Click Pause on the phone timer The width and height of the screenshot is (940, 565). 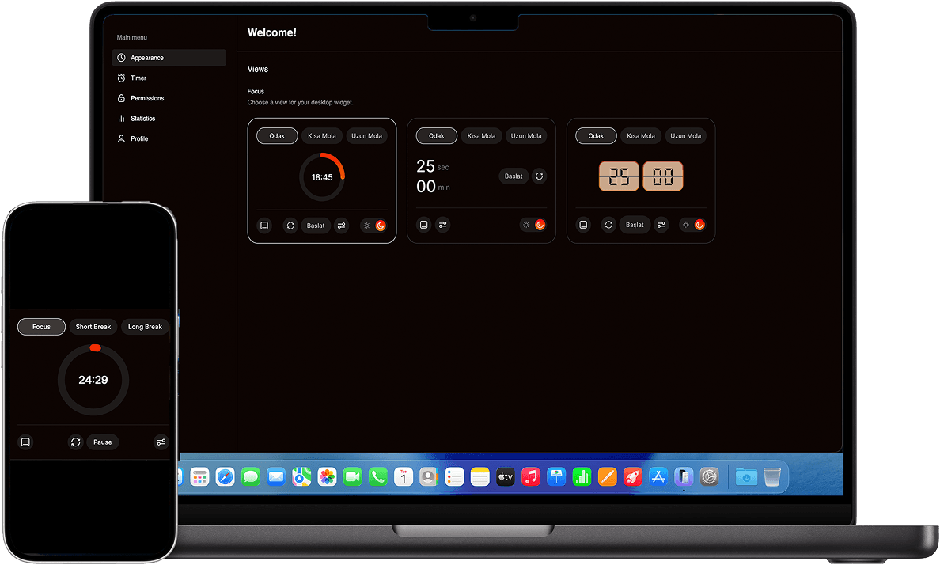click(x=103, y=442)
